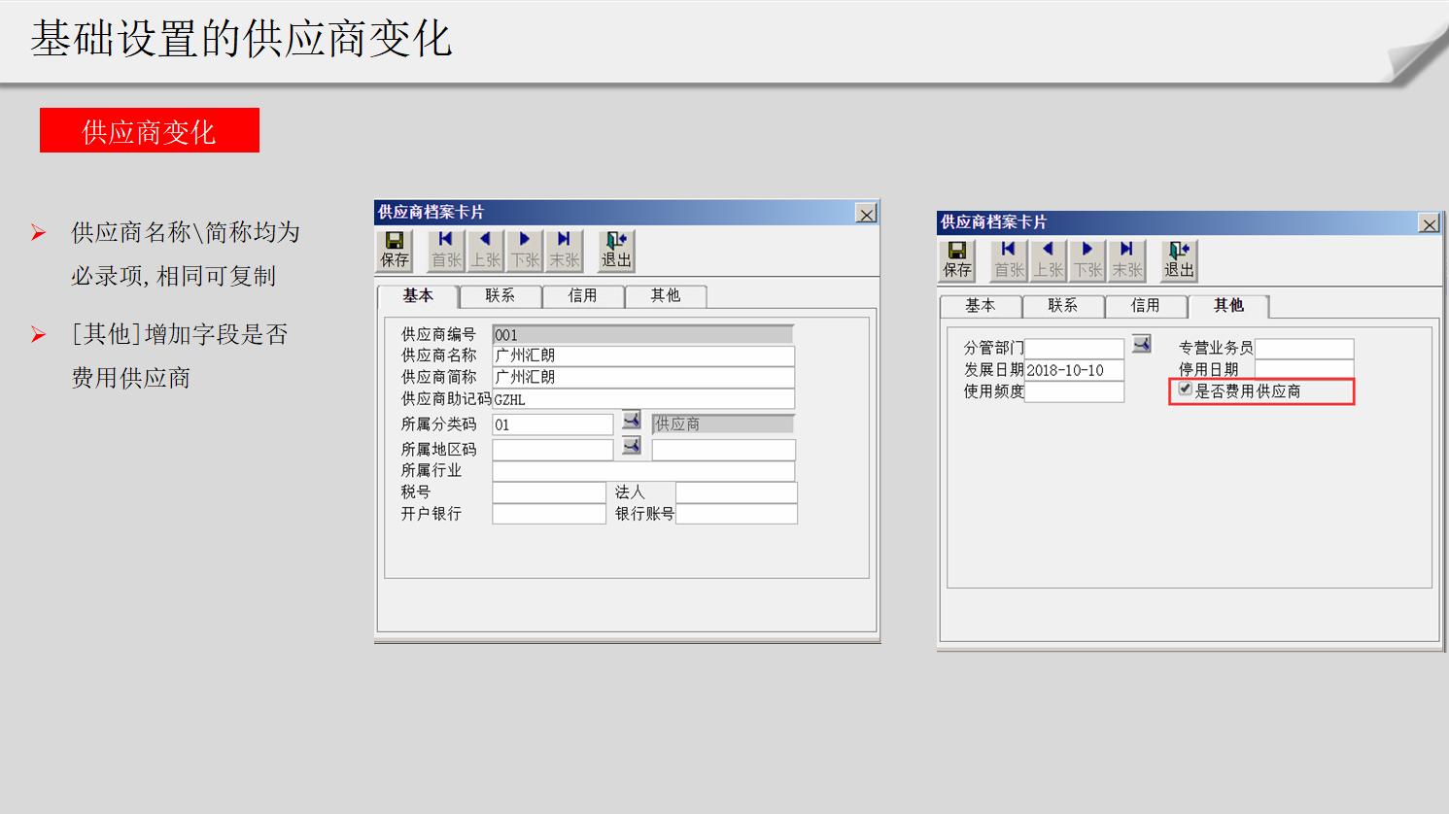Image resolution: width=1449 pixels, height=814 pixels.
Task: Click 上张 in the window showing 广州汇朗
Action: pyautogui.click(x=485, y=250)
